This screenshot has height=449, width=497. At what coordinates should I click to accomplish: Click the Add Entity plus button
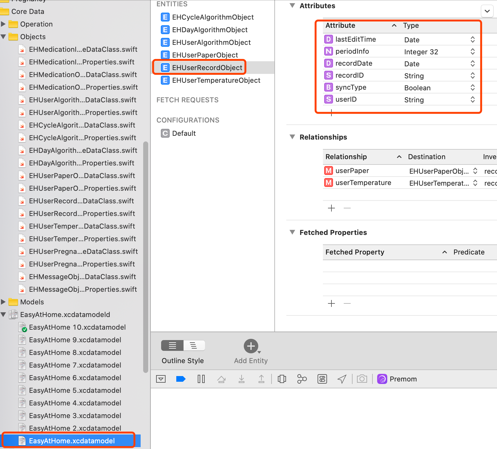coord(251,346)
